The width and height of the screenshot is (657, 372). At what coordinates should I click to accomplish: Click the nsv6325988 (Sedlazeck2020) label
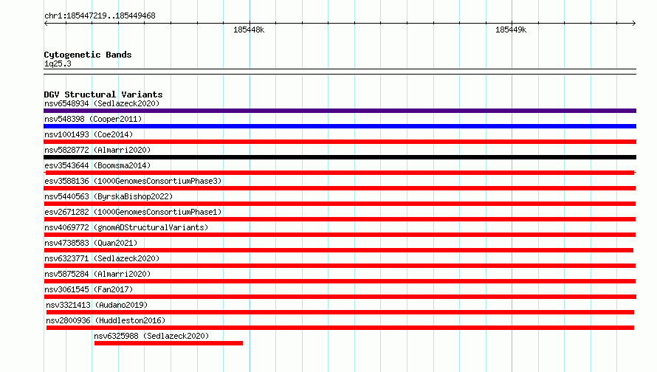tap(151, 336)
